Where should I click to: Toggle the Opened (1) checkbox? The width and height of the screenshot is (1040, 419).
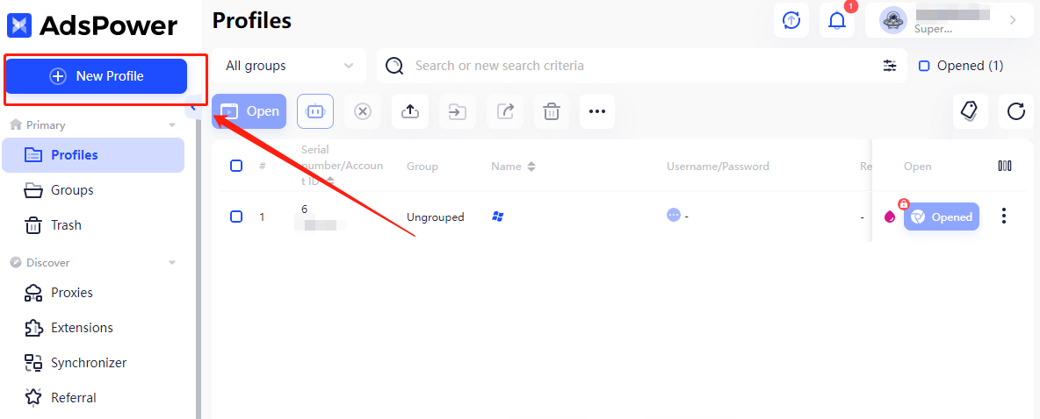(x=923, y=66)
